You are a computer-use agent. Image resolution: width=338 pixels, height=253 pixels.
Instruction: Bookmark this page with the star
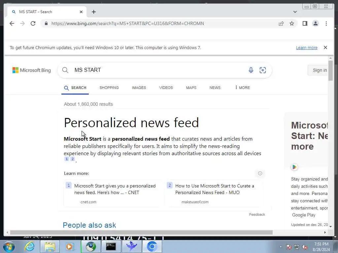point(292,23)
